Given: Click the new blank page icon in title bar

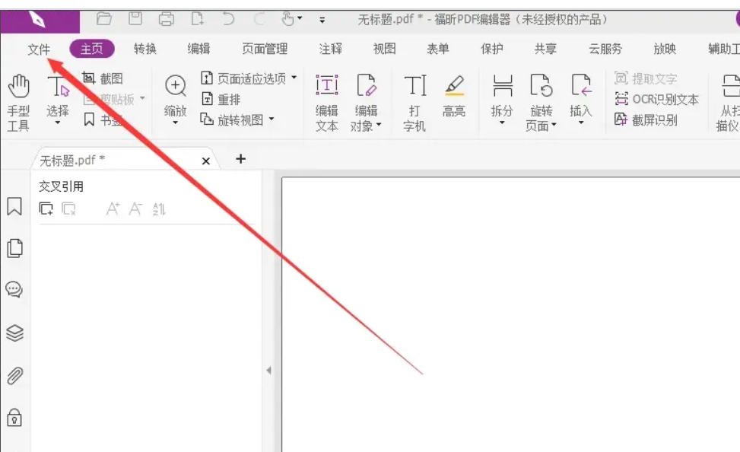Looking at the screenshot, I should [198, 19].
